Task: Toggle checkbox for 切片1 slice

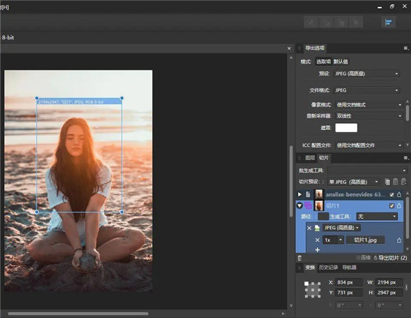Action: pos(391,205)
